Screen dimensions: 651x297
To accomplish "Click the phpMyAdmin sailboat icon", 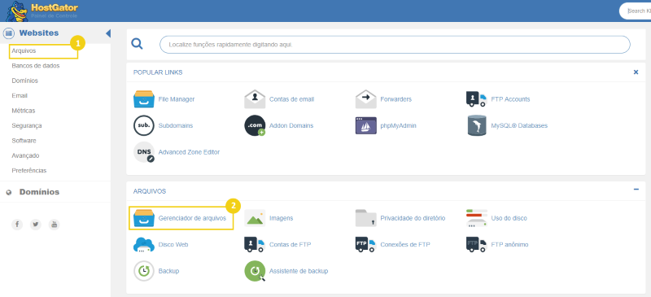I will 365,125.
